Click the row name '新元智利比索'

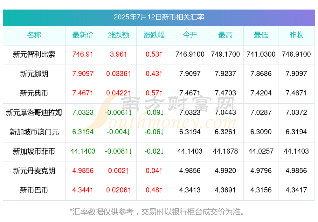tap(34, 54)
